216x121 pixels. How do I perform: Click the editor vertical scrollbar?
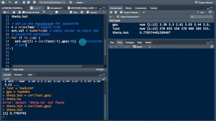coord(105,47)
